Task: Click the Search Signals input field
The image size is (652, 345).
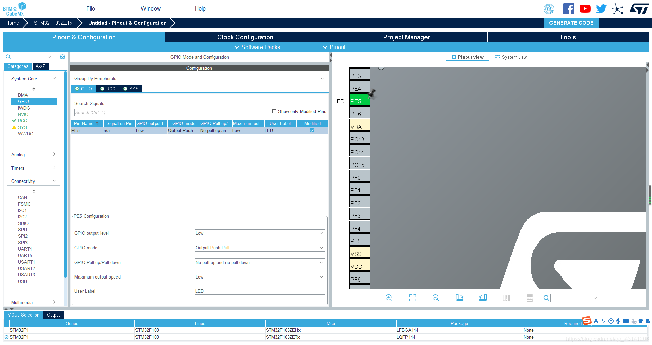Action: coord(93,112)
